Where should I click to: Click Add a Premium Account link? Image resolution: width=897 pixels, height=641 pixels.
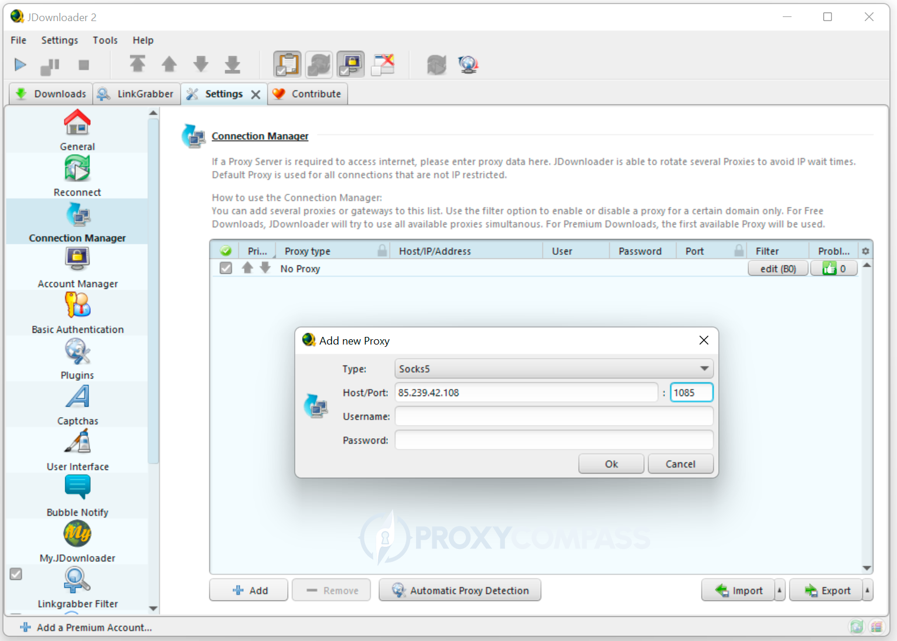86,628
